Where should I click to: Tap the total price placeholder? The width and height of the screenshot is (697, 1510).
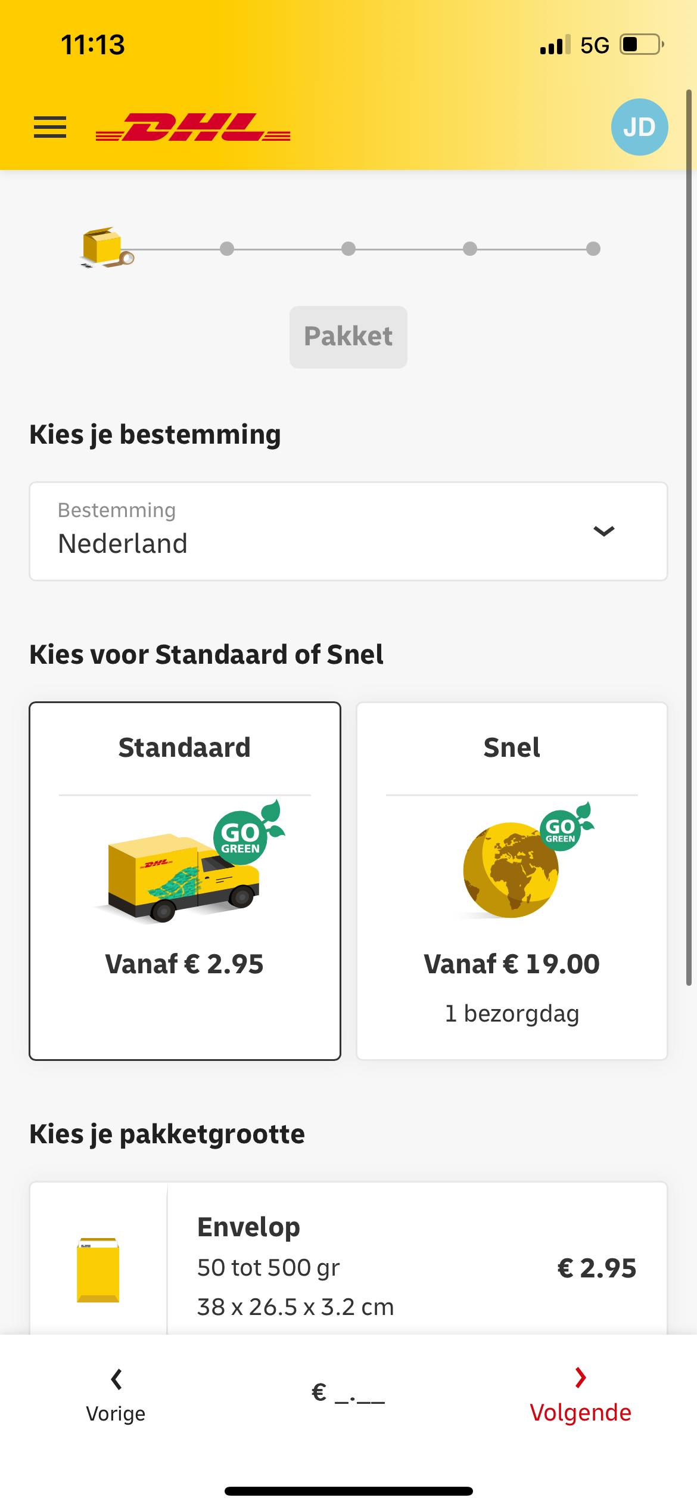(x=348, y=1393)
